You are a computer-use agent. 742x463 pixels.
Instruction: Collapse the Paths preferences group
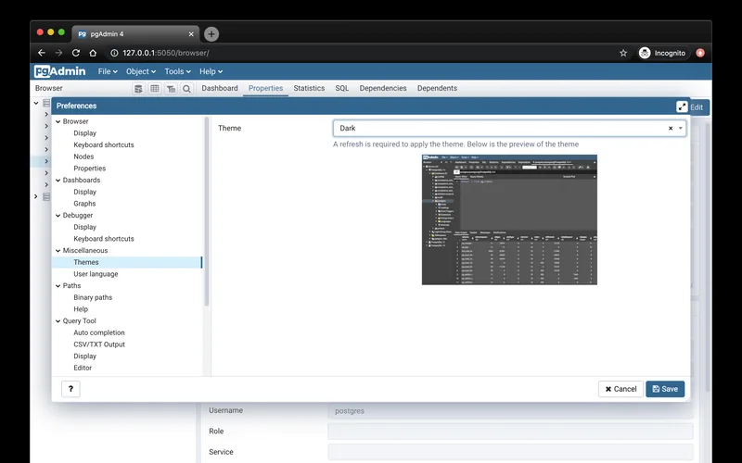click(x=58, y=286)
